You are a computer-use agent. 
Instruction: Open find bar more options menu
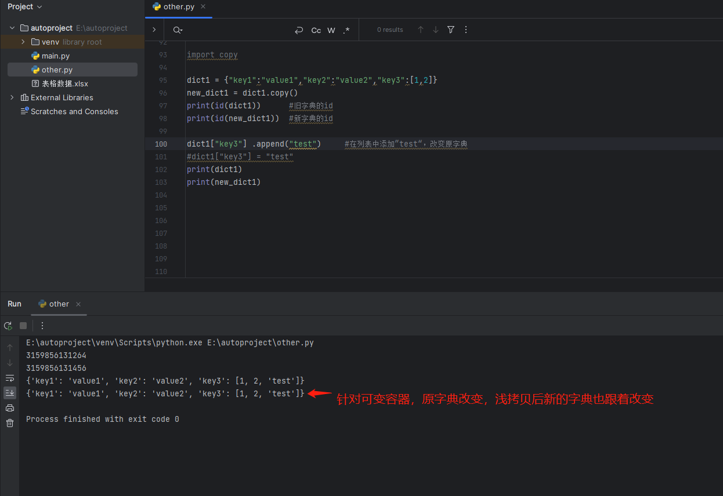[x=466, y=30]
